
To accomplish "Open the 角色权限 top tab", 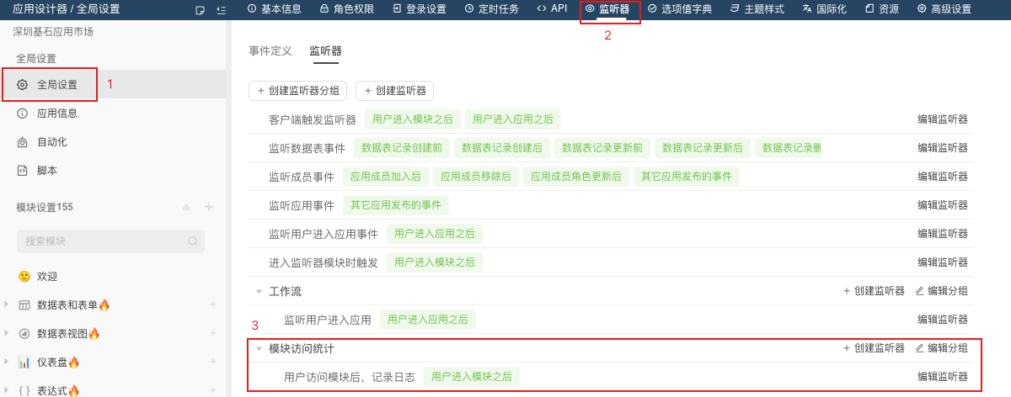I will click(x=346, y=9).
